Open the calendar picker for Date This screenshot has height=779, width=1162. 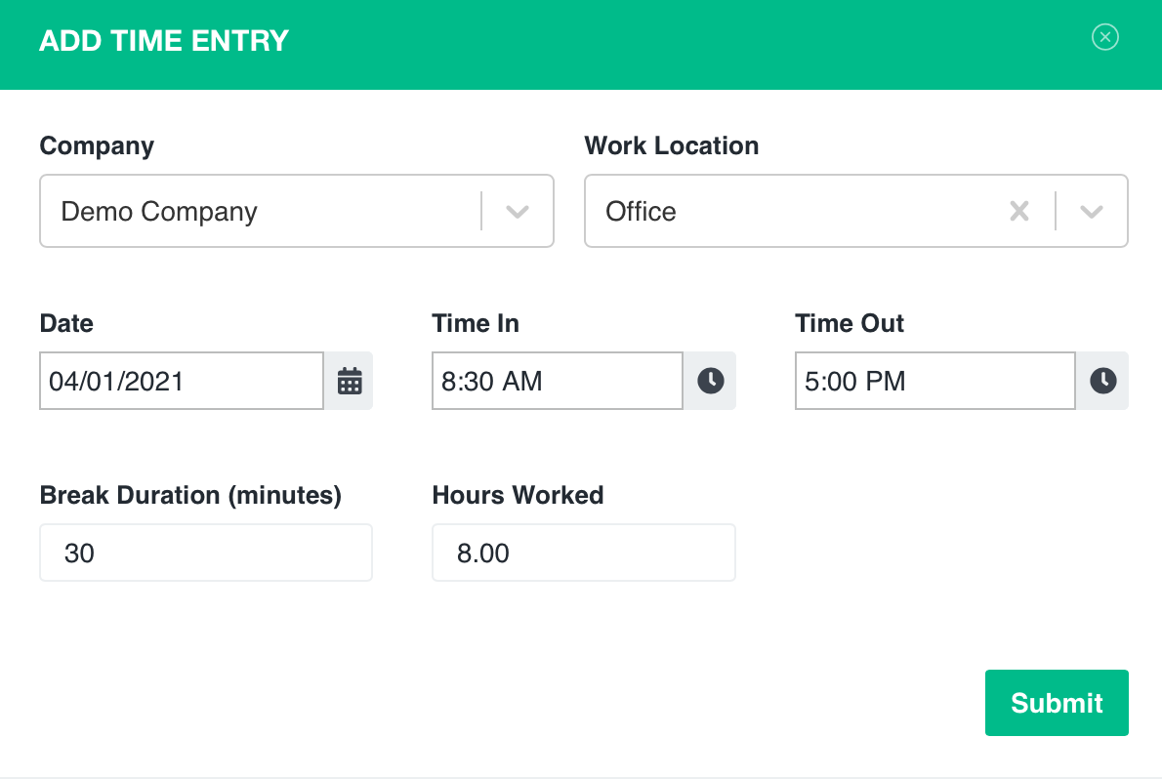tap(348, 381)
